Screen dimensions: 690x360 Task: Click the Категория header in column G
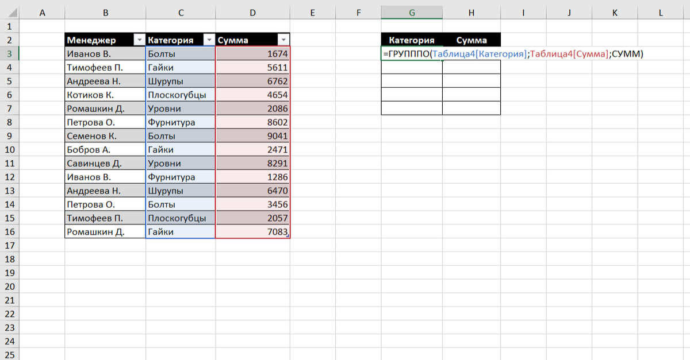[x=412, y=40]
